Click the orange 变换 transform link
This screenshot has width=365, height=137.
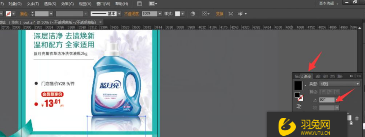219,14
